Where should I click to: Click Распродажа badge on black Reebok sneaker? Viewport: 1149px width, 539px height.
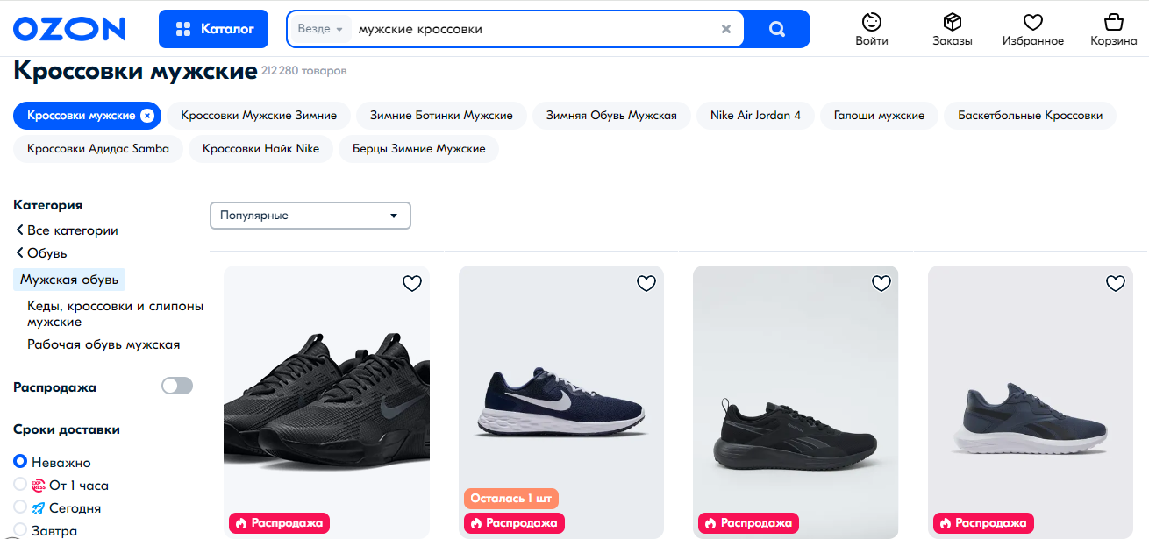(x=748, y=523)
